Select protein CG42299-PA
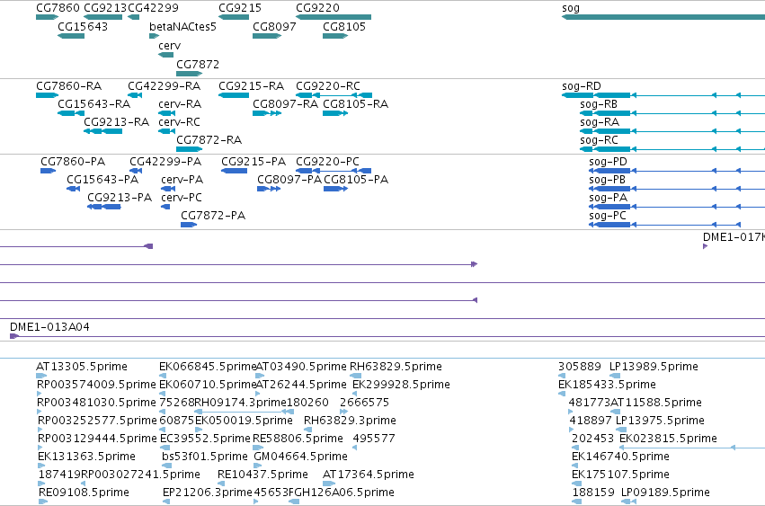 [x=165, y=162]
